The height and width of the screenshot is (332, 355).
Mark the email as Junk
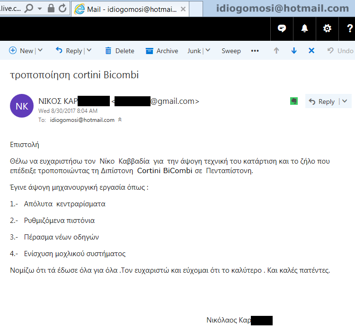(194, 51)
